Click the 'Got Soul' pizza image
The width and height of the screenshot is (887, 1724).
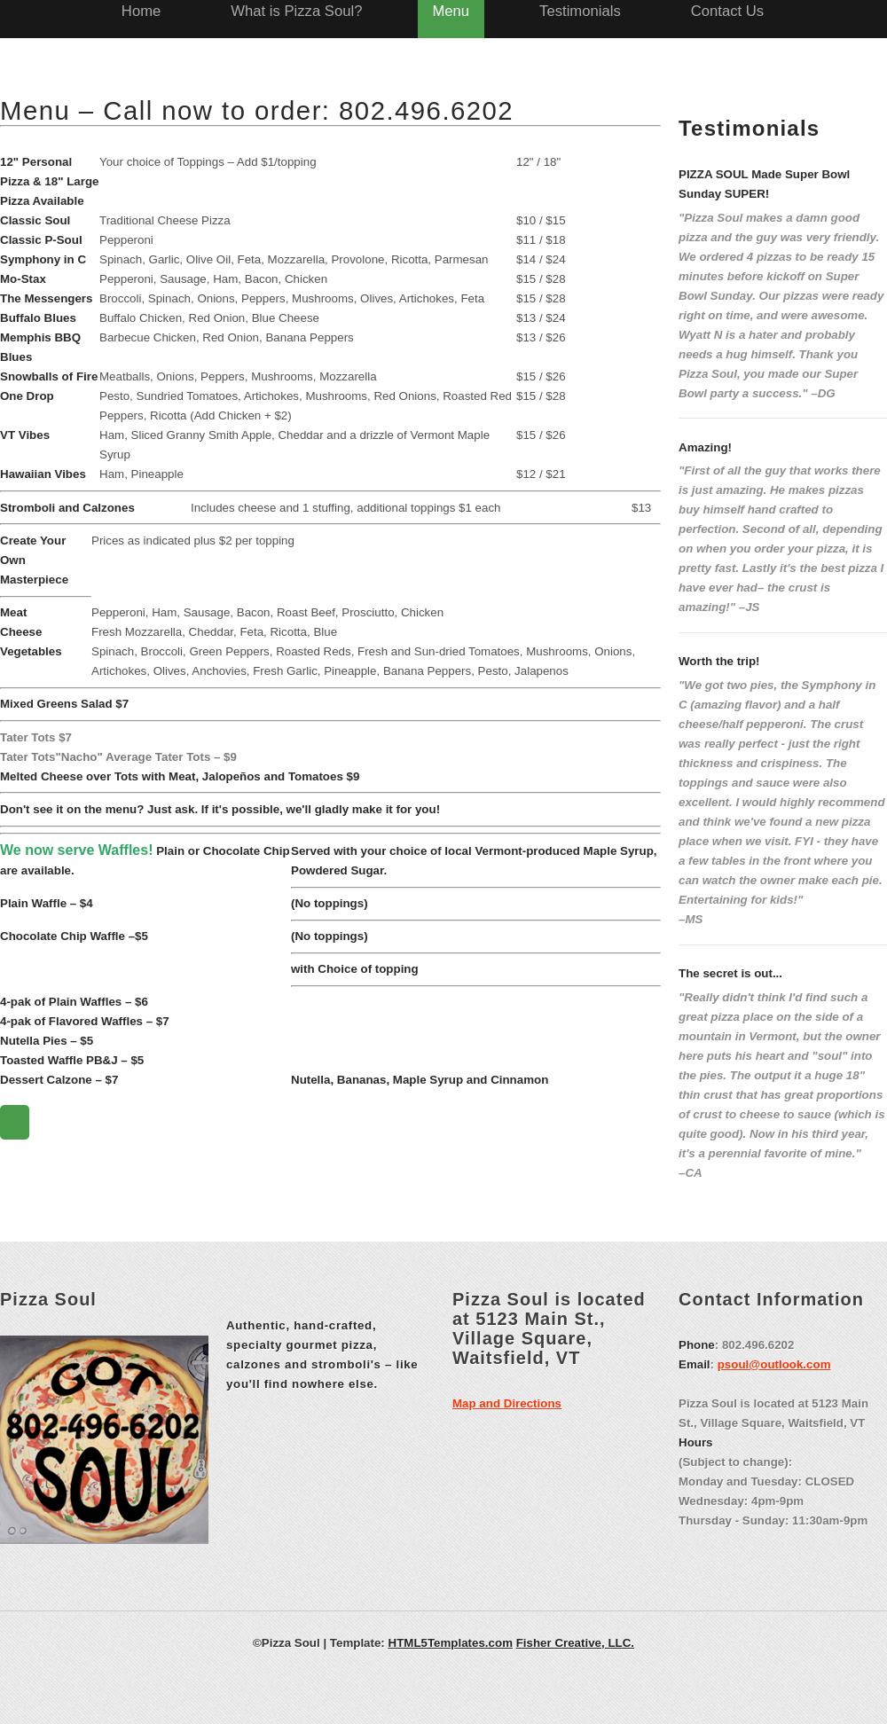(x=104, y=1440)
